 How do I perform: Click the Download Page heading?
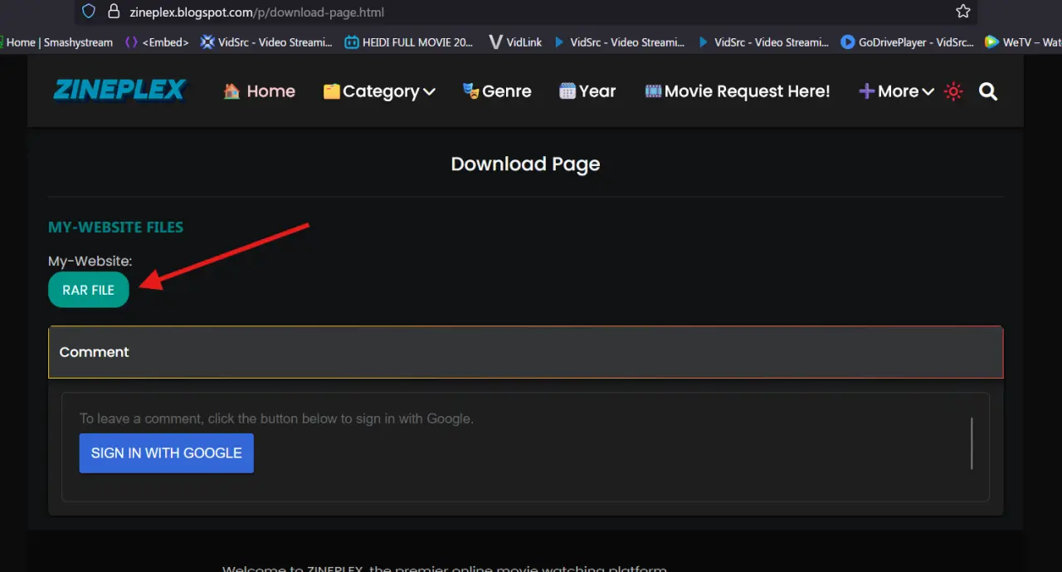coord(525,164)
